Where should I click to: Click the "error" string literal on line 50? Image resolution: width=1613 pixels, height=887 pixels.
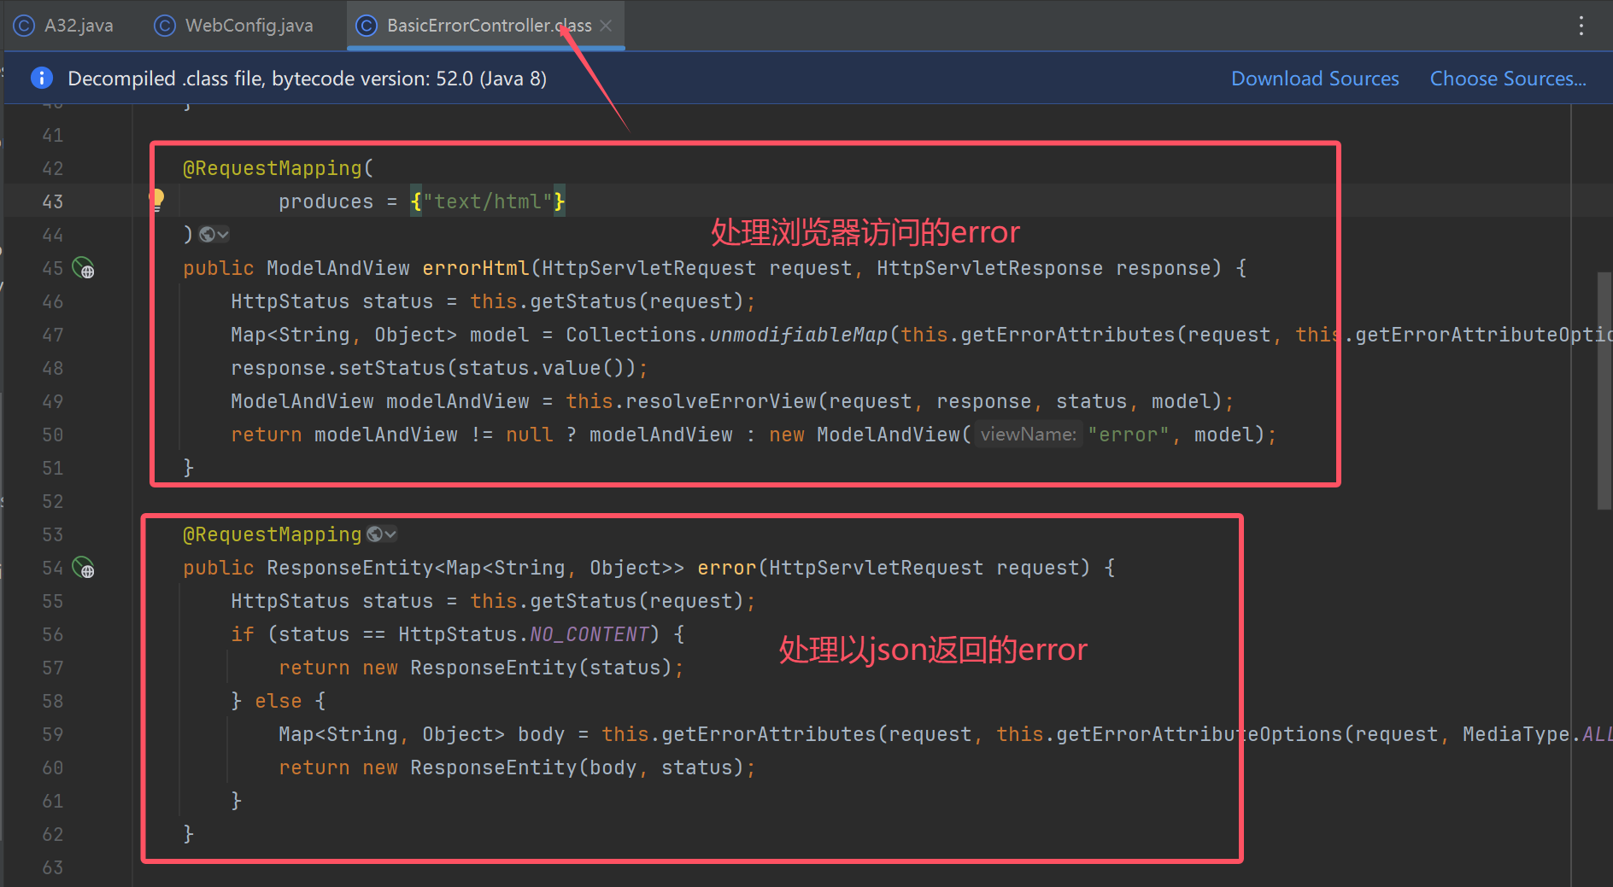[1128, 435]
